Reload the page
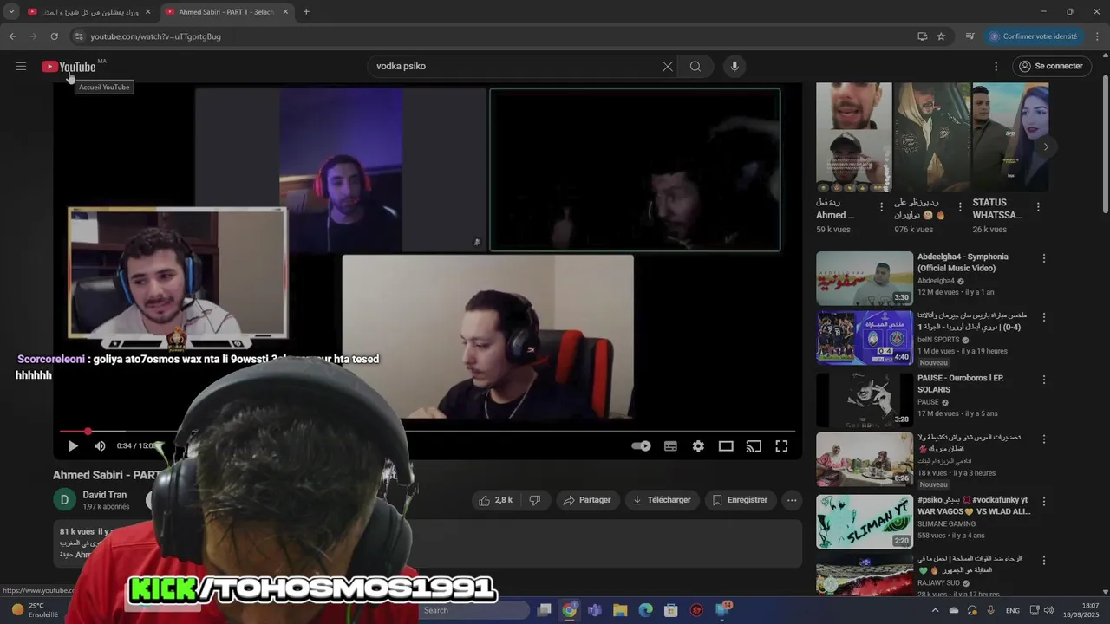Screen dimensions: 1110x624 point(54,36)
